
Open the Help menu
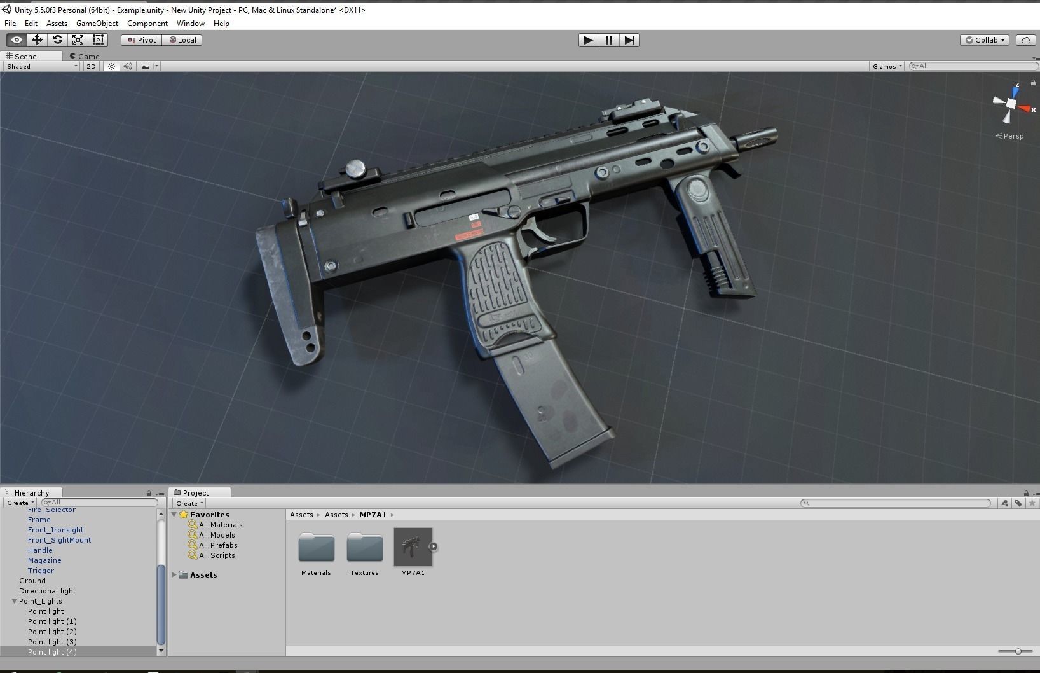pos(221,24)
